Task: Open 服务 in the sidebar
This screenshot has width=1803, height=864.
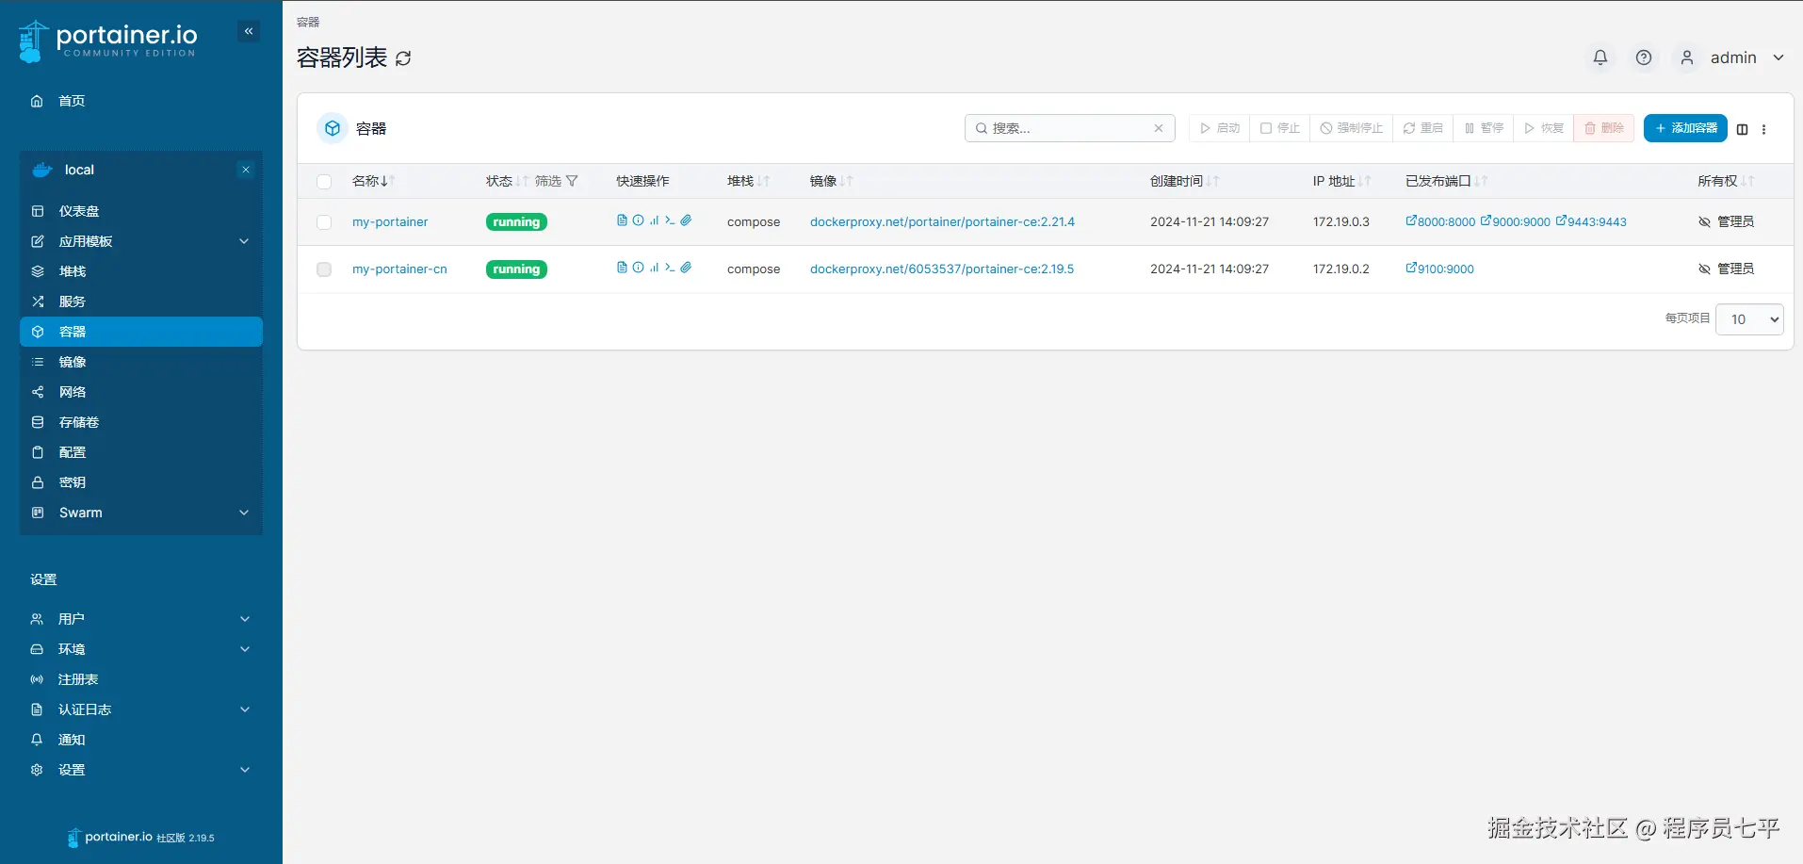Action: click(x=141, y=302)
